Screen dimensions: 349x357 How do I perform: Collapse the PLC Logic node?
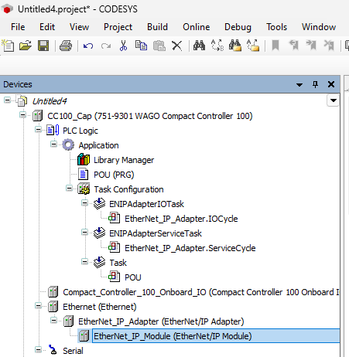(38, 129)
